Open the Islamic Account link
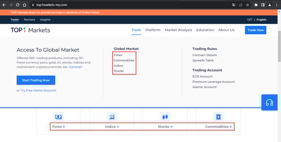 [204, 87]
